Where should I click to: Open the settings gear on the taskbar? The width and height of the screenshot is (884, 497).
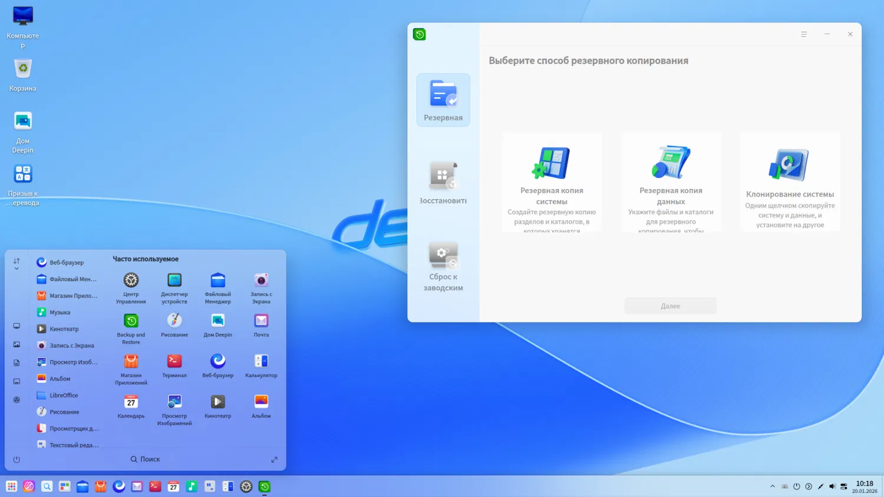[x=246, y=486]
